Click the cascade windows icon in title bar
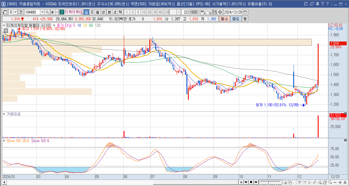This screenshot has width=349, height=186. (312, 4)
